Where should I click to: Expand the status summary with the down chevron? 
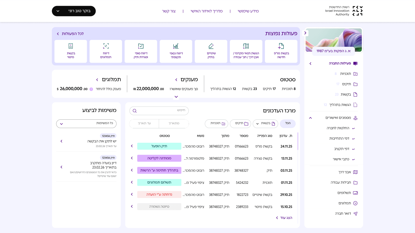click(176, 97)
